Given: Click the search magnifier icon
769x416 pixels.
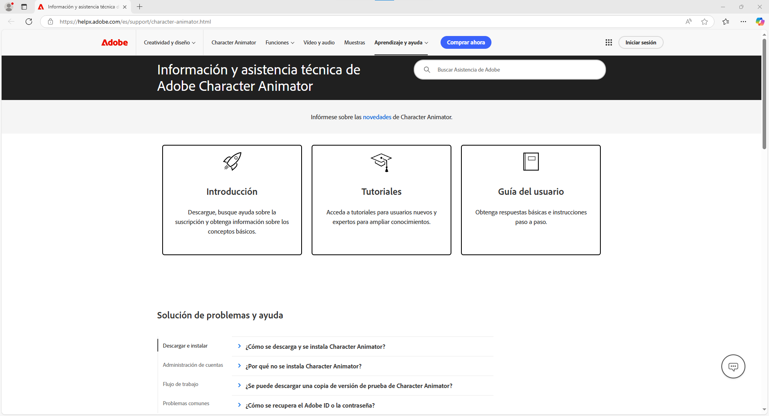Looking at the screenshot, I should [x=427, y=70].
